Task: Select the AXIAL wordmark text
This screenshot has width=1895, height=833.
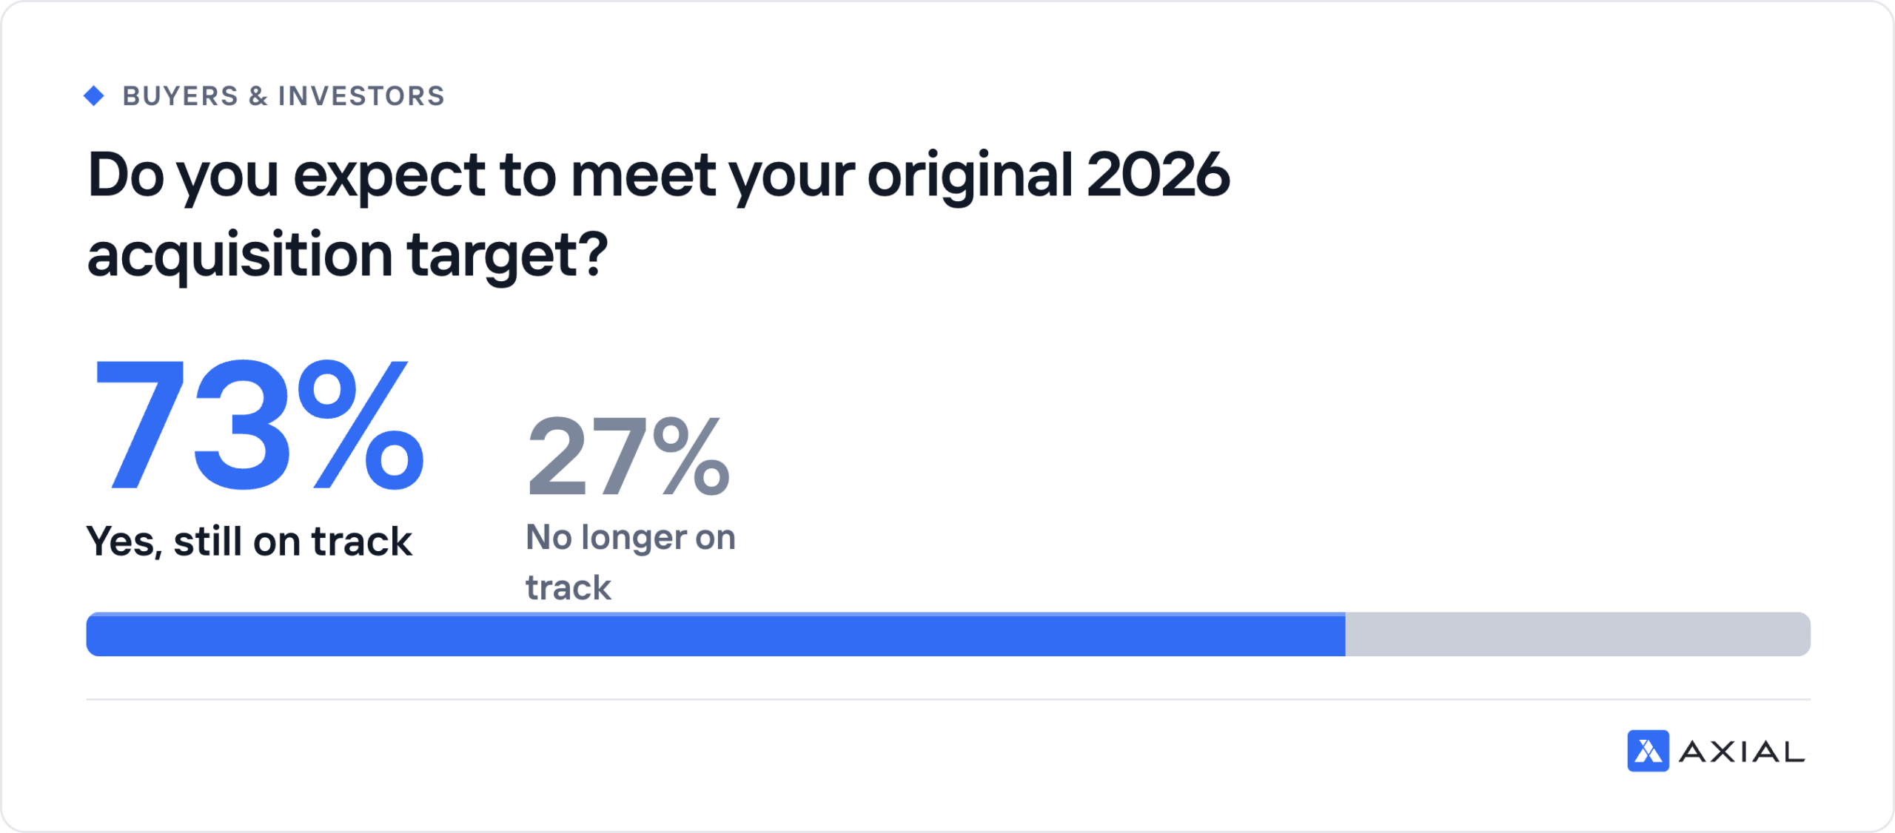Action: (1742, 752)
